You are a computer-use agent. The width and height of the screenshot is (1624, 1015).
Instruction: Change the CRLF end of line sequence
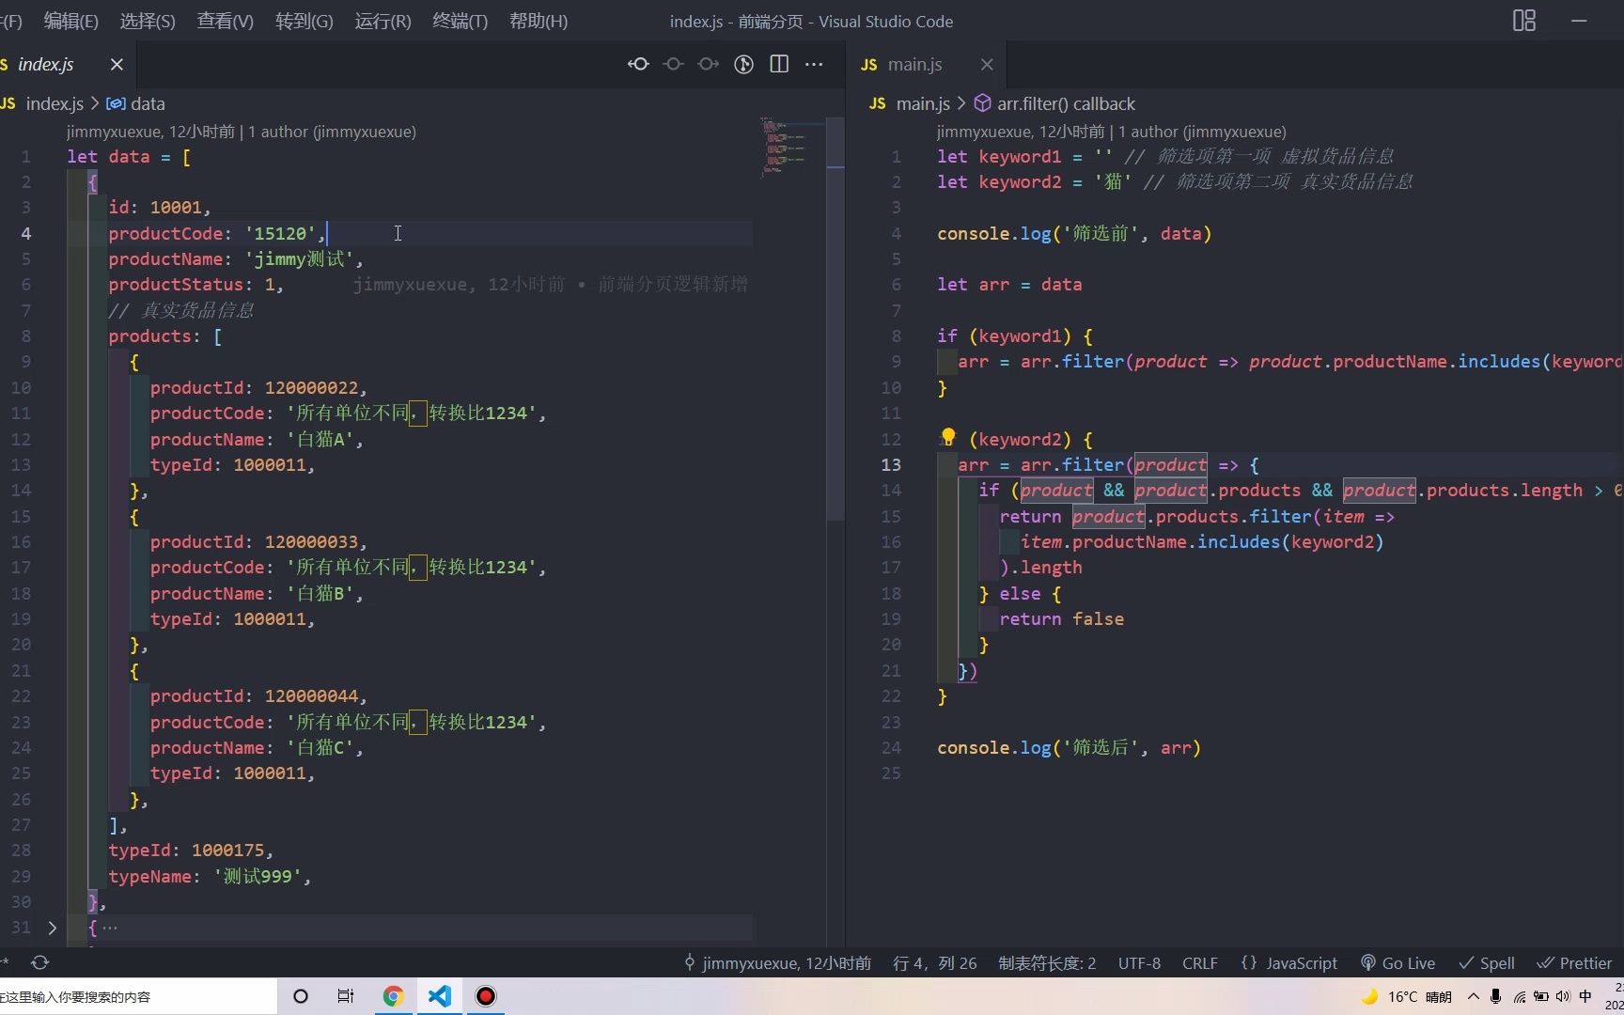click(x=1200, y=962)
